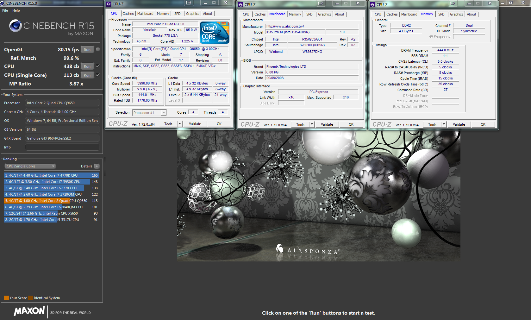Open About tab in the Memory CPU-Z window
The image size is (531, 320).
472,14
